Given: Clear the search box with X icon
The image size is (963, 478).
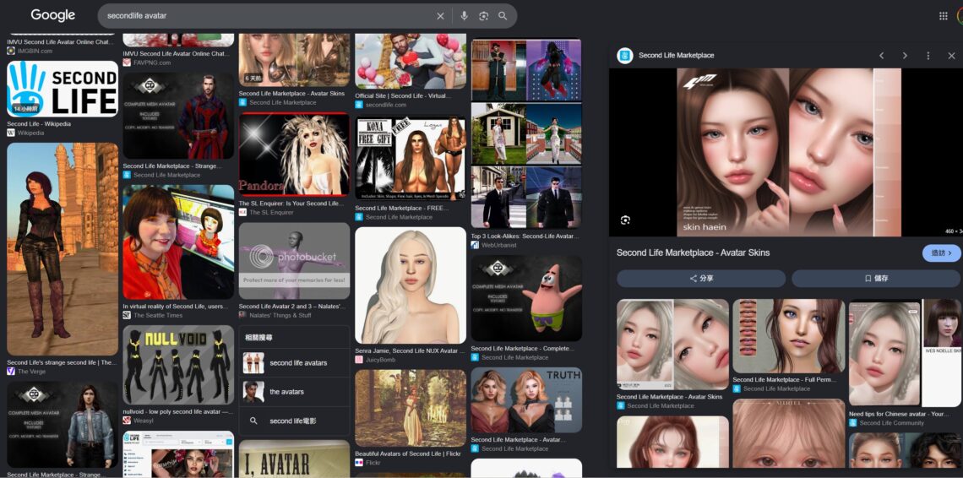Looking at the screenshot, I should pyautogui.click(x=440, y=16).
